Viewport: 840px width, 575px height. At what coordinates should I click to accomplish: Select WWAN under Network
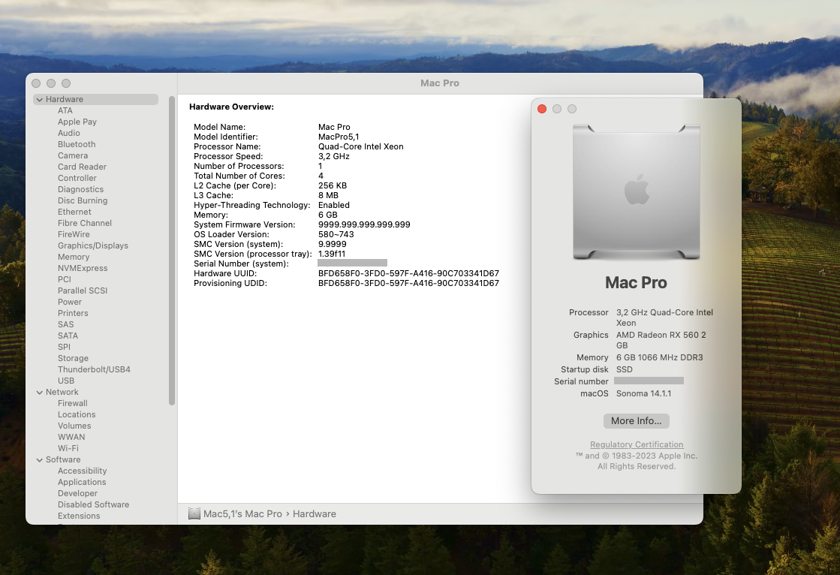[71, 437]
